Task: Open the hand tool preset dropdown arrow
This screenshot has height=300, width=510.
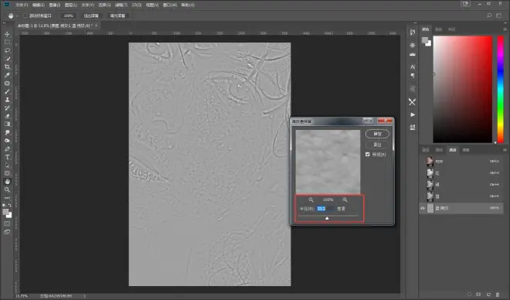Action: point(17,15)
